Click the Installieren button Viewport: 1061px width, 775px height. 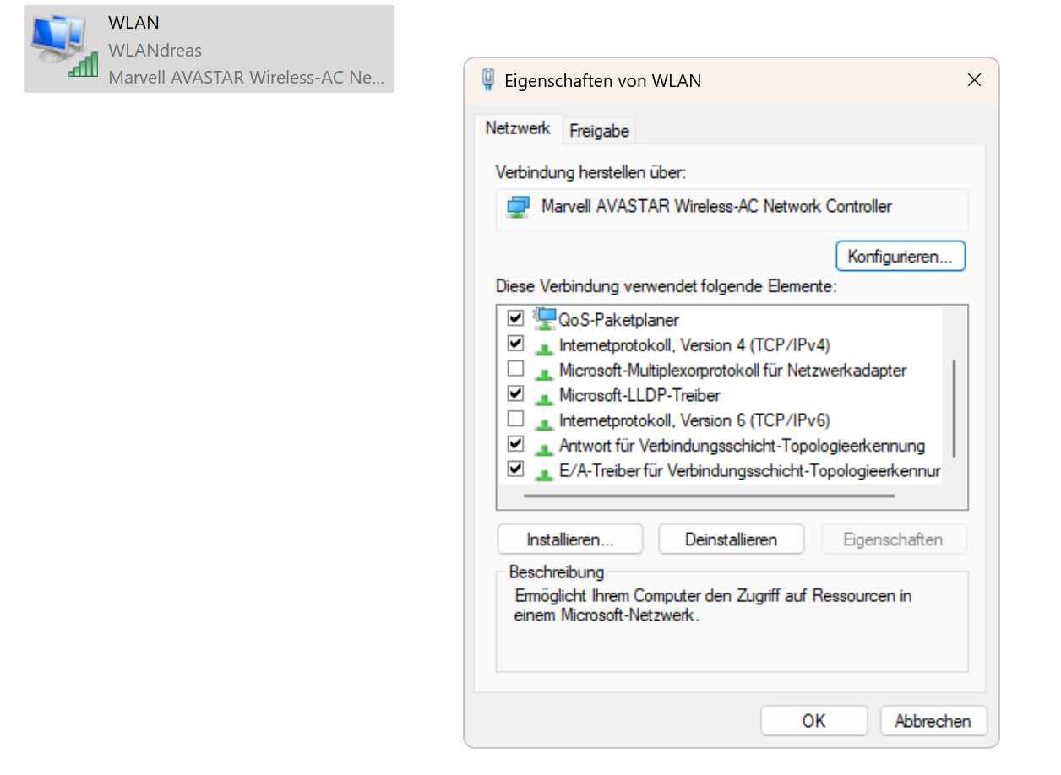[570, 539]
